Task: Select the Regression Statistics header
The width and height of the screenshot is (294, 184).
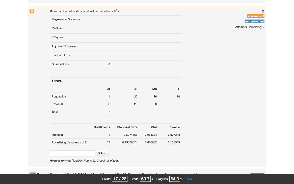Action: coord(66,19)
